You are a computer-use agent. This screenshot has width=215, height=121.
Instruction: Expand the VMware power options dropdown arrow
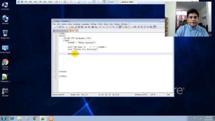click(x=59, y=2)
